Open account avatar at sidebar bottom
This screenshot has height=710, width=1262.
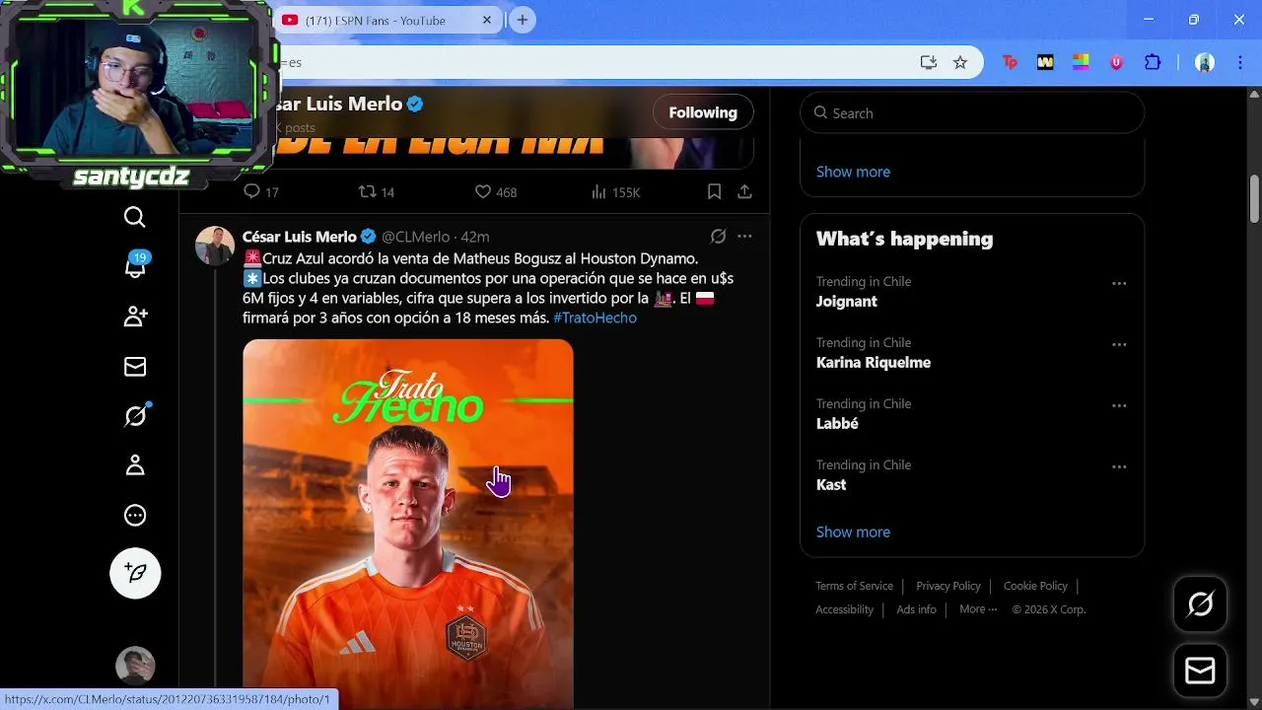coord(135,666)
